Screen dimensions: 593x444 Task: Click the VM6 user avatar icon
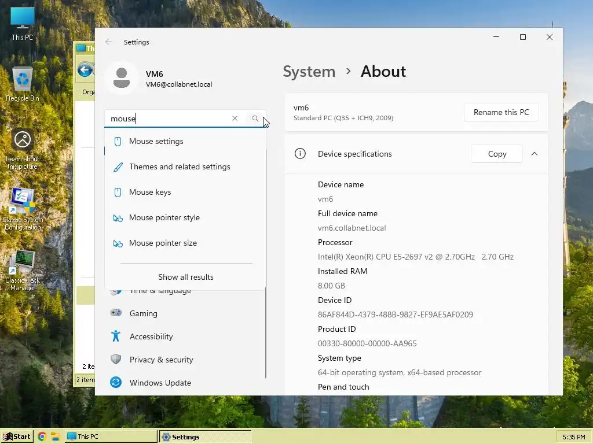coord(122,78)
